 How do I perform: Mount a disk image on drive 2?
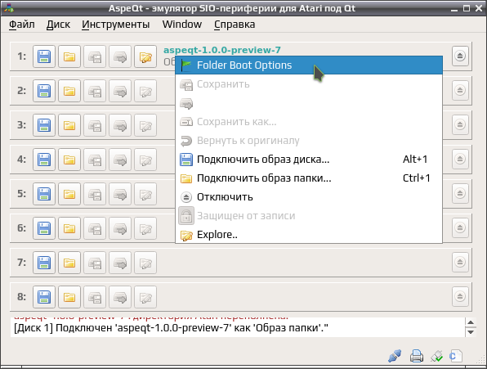click(x=44, y=91)
